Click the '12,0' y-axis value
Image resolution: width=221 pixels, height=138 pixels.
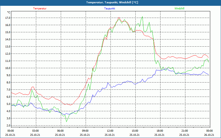pos(8,54)
